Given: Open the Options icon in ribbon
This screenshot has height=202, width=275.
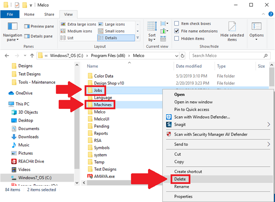Looking at the screenshot, I should click(256, 27).
